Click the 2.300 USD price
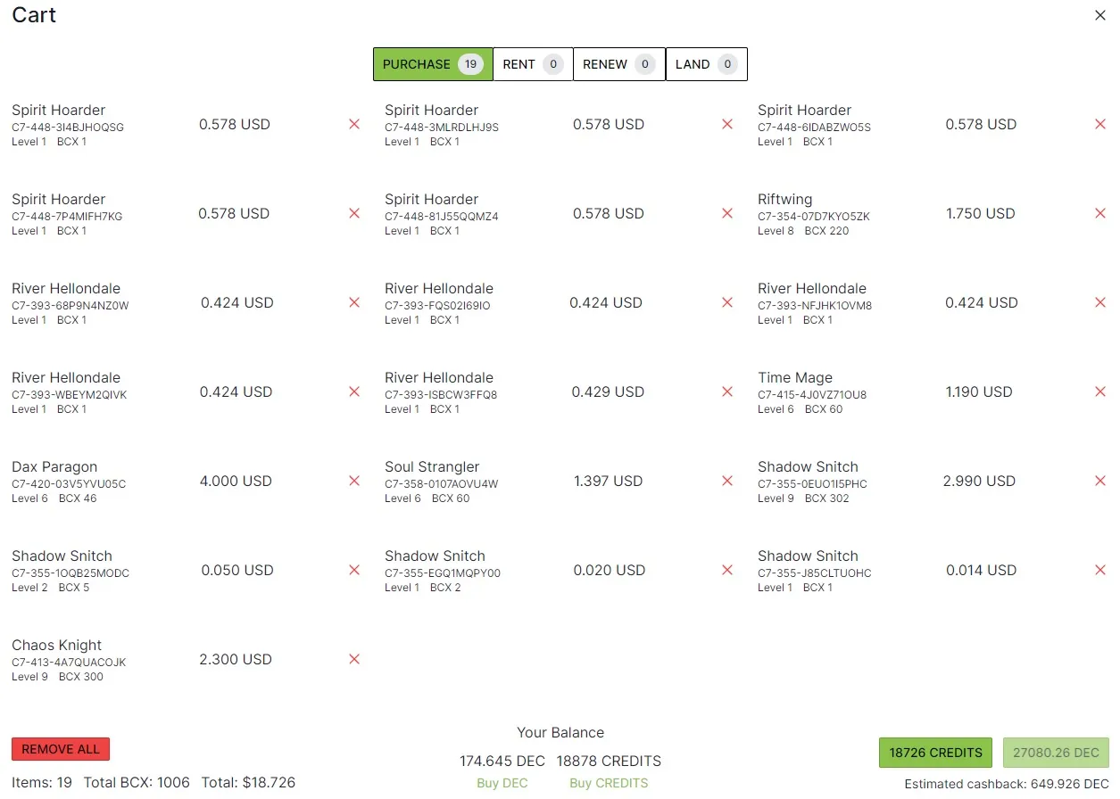This screenshot has width=1120, height=799. 236,659
